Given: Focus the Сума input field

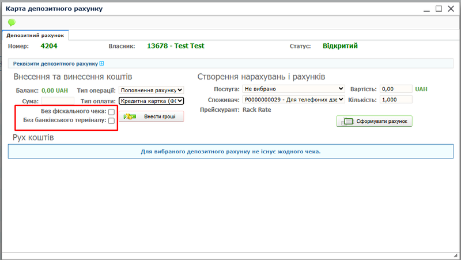Looking at the screenshot, I should 58,101.
